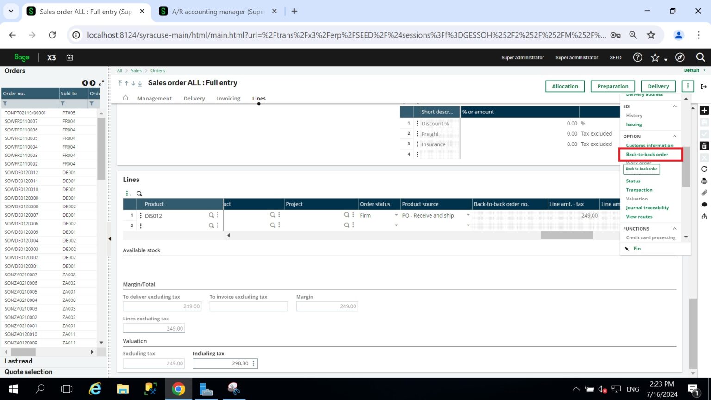
Task: Go to the home icon tab
Action: point(125,98)
